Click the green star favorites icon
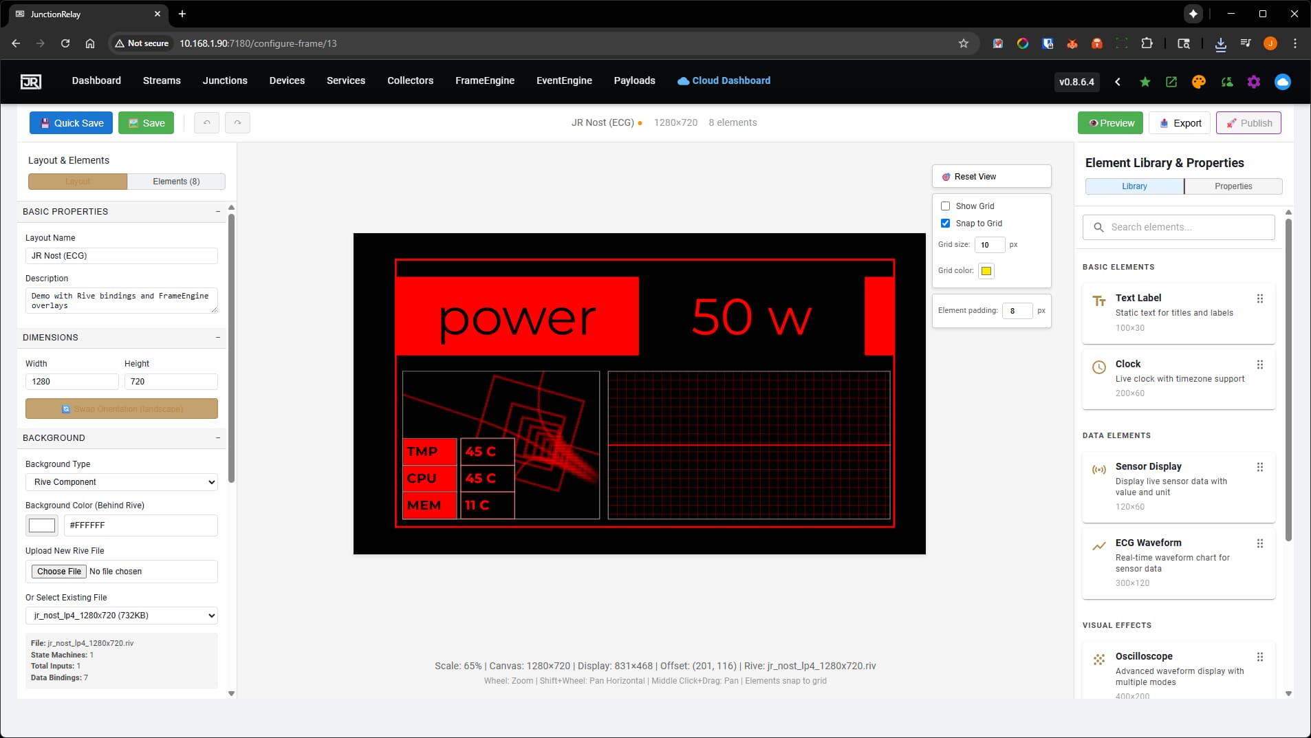The height and width of the screenshot is (738, 1311). coord(1144,82)
